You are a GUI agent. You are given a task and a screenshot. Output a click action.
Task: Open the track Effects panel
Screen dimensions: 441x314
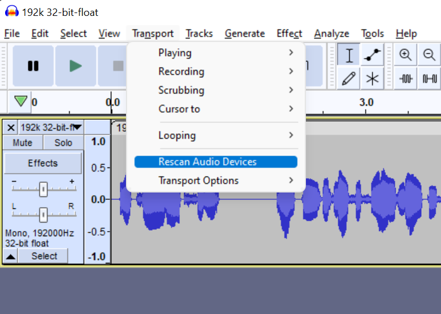pos(43,163)
